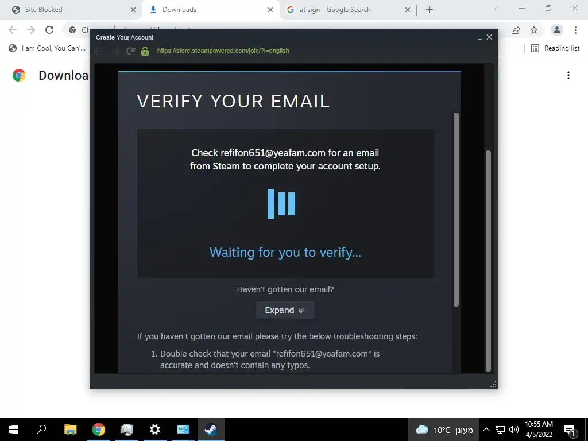Open the notification center icon
The width and height of the screenshot is (588, 441).
(x=570, y=430)
